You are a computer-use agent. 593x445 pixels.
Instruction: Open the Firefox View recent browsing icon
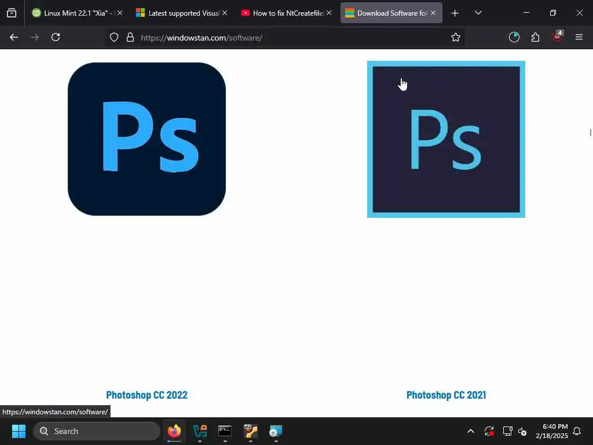(x=12, y=13)
